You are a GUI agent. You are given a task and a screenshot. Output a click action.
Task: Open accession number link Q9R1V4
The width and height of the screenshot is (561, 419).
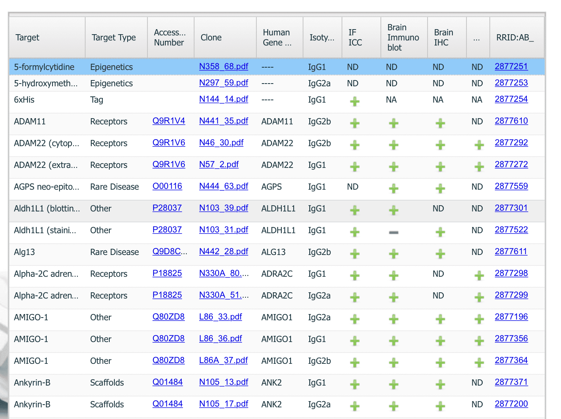pyautogui.click(x=168, y=121)
